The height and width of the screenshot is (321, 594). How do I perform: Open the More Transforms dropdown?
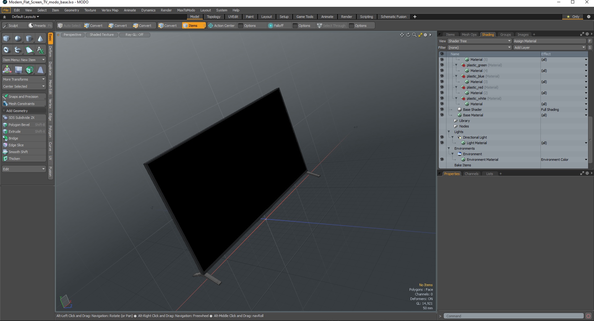coord(24,79)
